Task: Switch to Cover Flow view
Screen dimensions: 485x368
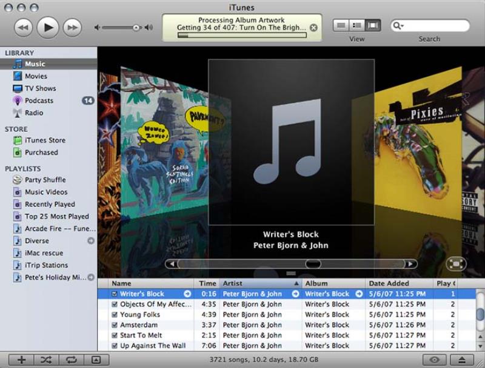Action: tap(372, 24)
